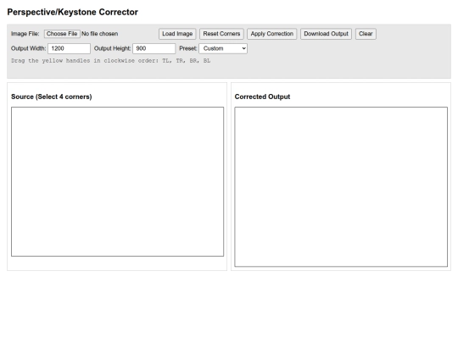Click the 'No file chosen' text
The width and height of the screenshot is (458, 343).
pyautogui.click(x=99, y=34)
